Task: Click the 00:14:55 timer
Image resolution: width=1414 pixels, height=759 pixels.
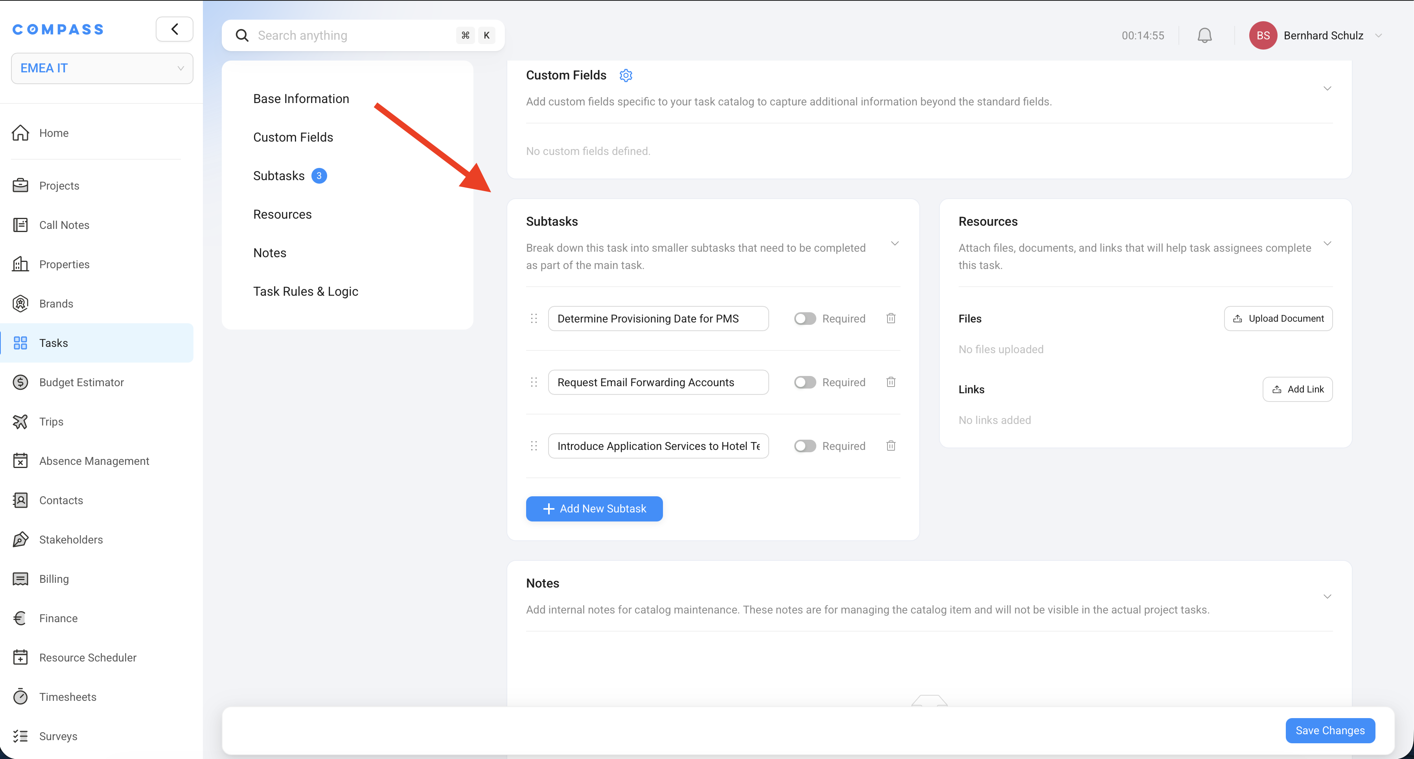Action: pos(1142,36)
